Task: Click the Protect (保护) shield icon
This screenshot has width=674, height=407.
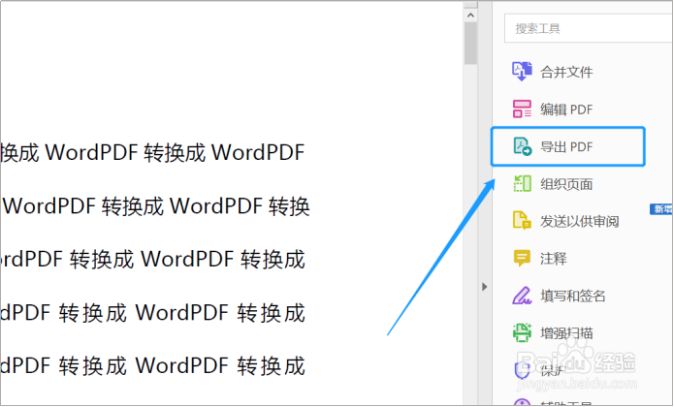Action: pos(522,370)
